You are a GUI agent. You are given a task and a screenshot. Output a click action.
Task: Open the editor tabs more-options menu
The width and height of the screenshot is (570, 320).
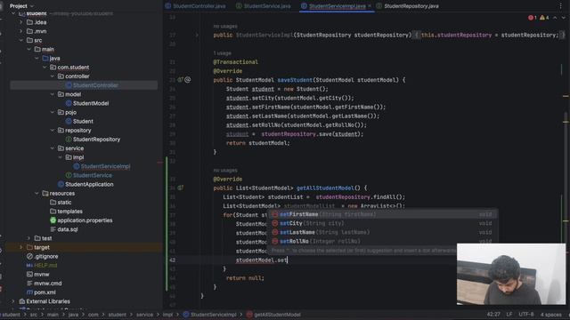click(x=560, y=6)
